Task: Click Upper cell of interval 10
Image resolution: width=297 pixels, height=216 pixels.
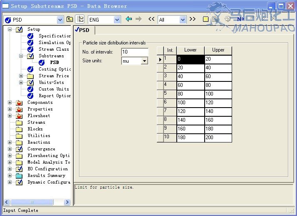Action: pos(218,137)
